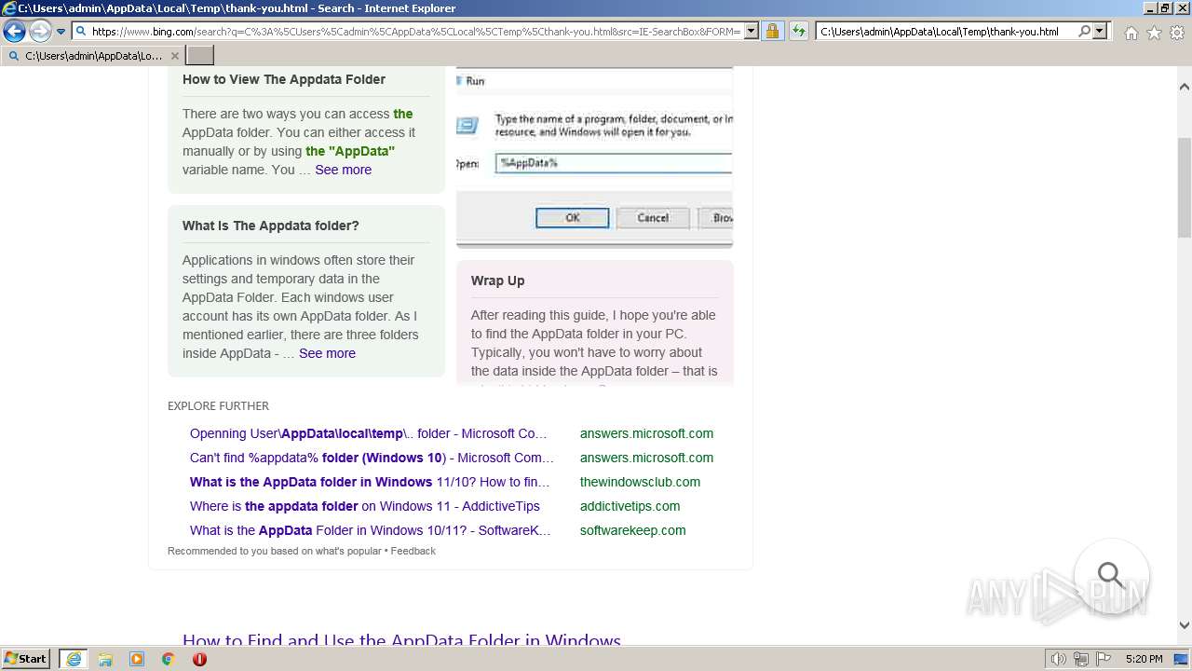Open 'Where is the appdata folder' AddictiveTips link

(365, 506)
